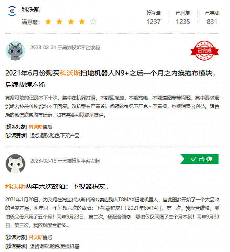Select the empty fifth satisfaction star
Screen dimensions: 230x252
pyautogui.click(x=93, y=22)
